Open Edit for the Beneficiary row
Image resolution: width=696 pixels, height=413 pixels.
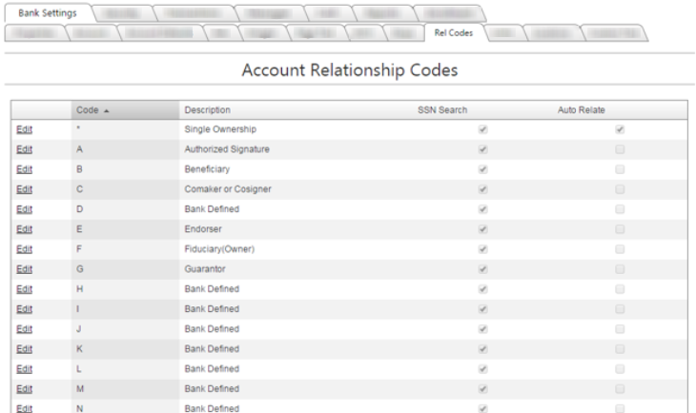[x=24, y=169]
